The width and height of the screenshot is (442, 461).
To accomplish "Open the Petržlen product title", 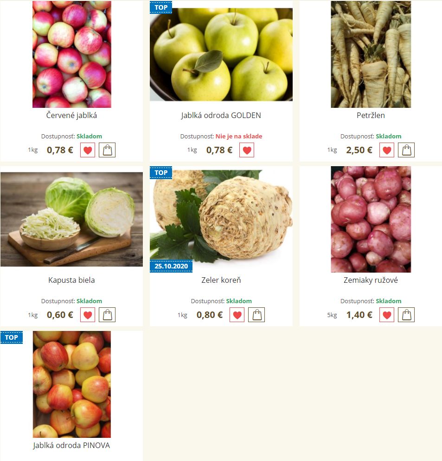I will tap(371, 115).
